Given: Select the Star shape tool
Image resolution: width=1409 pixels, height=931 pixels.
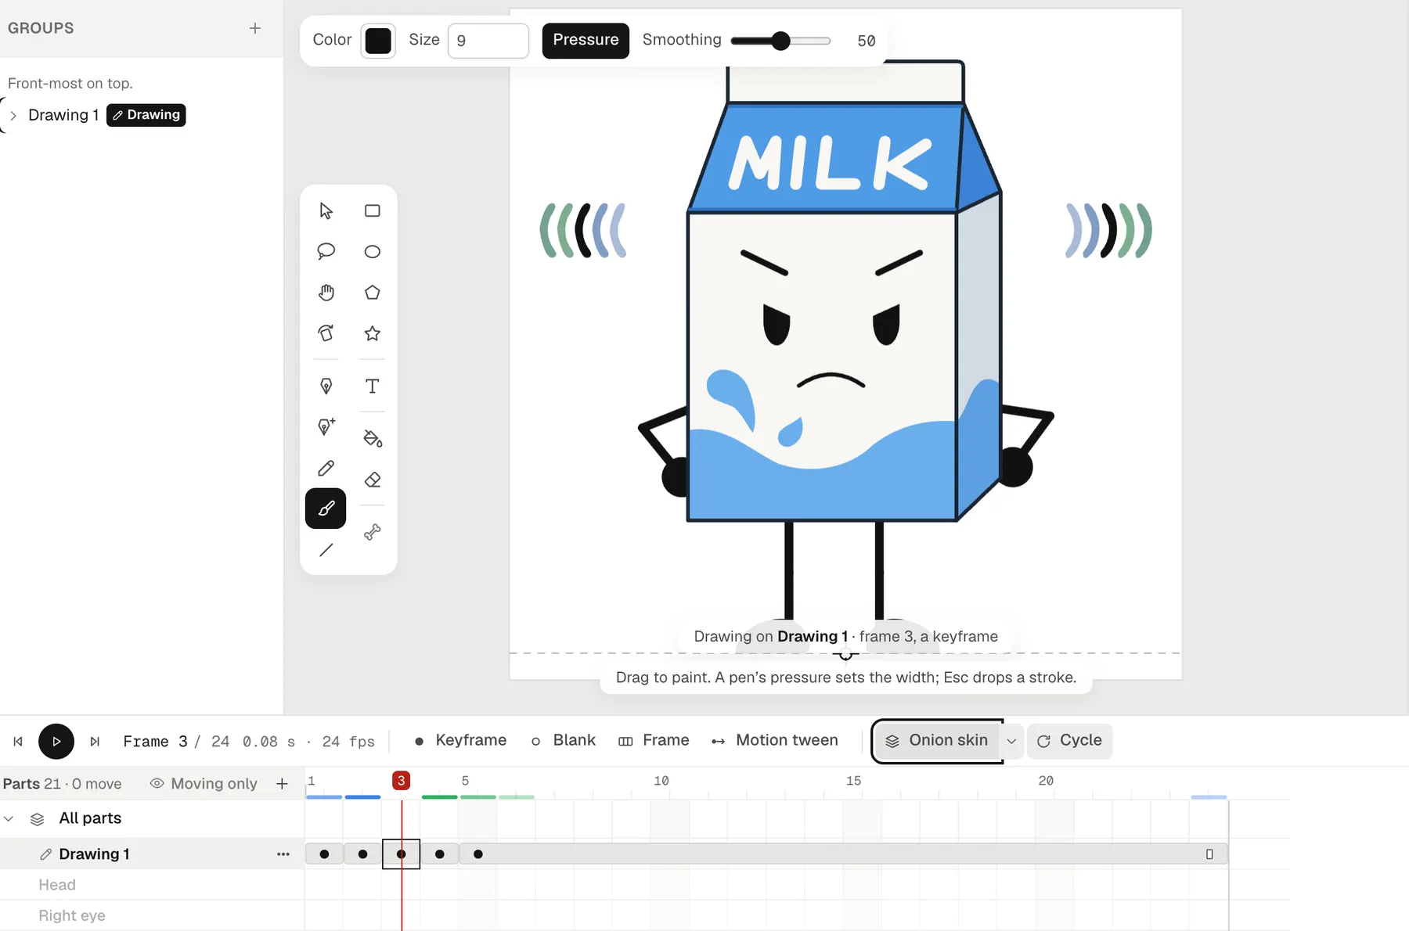Looking at the screenshot, I should click(373, 333).
